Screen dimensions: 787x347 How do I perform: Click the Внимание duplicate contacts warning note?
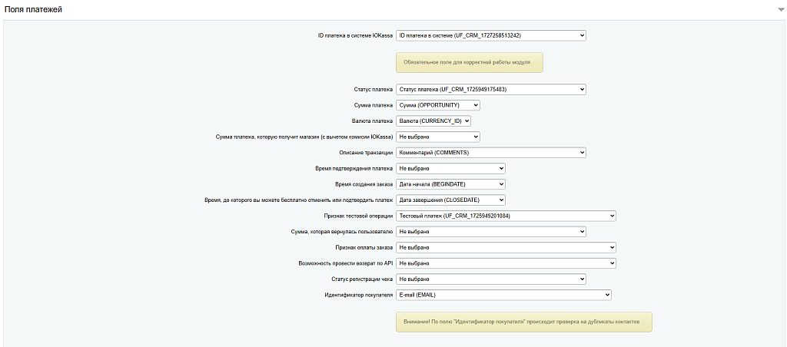[x=523, y=322]
